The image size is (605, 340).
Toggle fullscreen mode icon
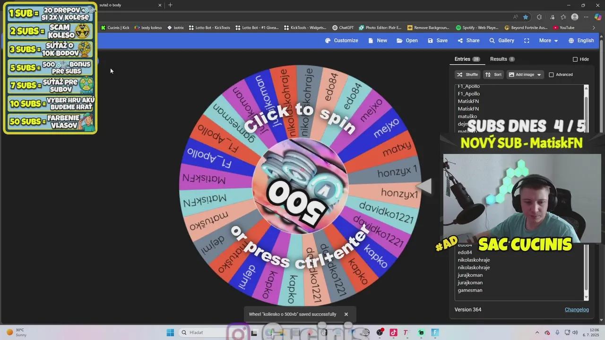pyautogui.click(x=527, y=41)
